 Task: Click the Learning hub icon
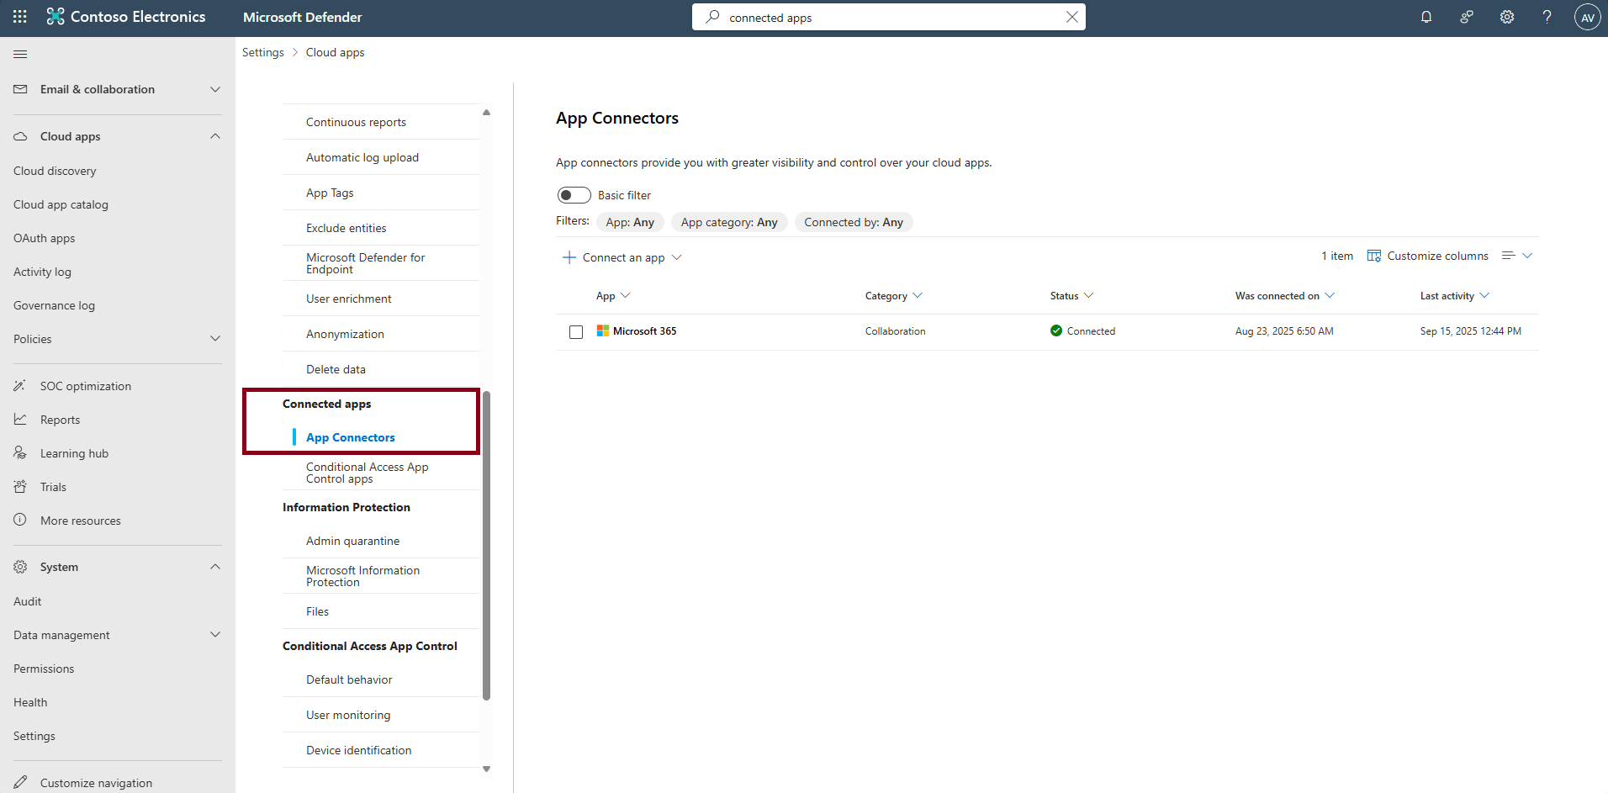(x=20, y=453)
